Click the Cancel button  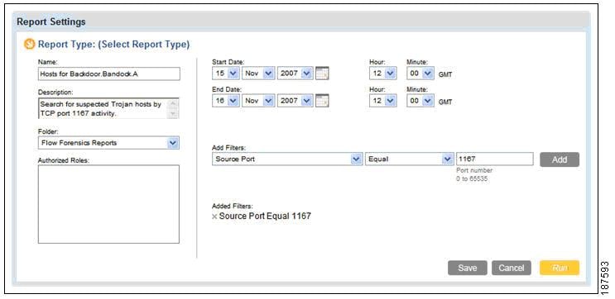[x=512, y=268]
